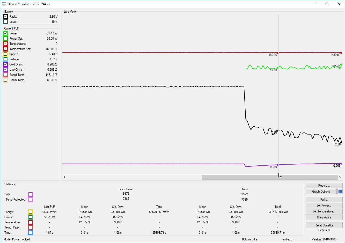Click the Resets: 0 label
The width and height of the screenshot is (345, 243).
click(x=324, y=230)
